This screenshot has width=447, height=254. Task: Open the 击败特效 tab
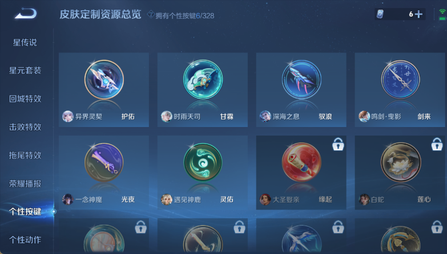[25, 127]
